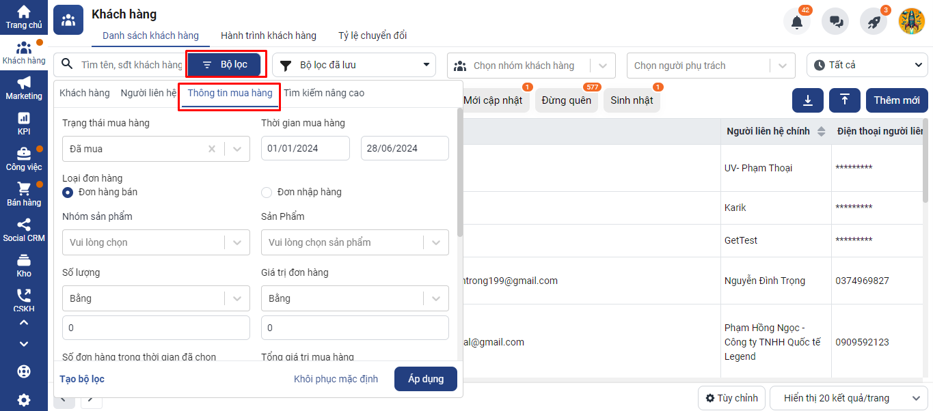Open Marketing module in sidebar
The width and height of the screenshot is (933, 411).
24,87
